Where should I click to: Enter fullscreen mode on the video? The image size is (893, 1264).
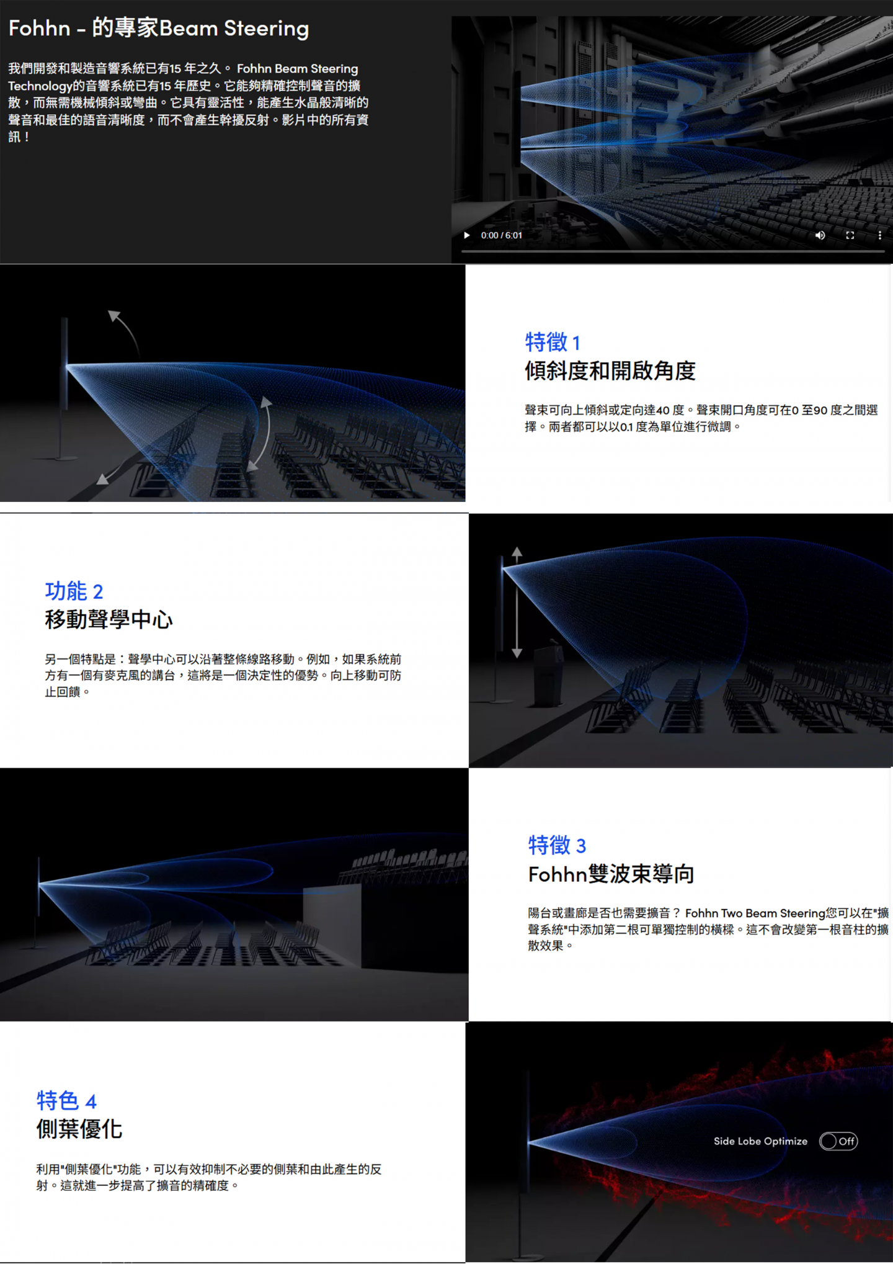click(x=850, y=235)
